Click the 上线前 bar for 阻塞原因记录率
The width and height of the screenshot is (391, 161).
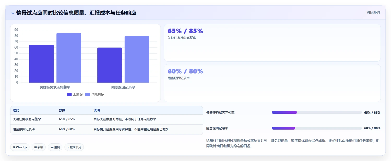[110, 65]
